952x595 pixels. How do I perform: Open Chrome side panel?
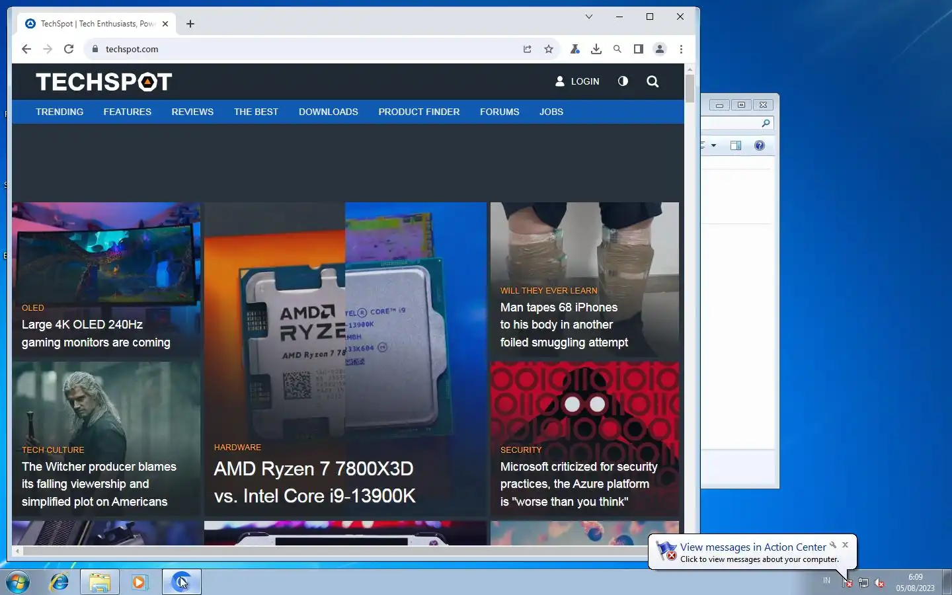tap(639, 49)
